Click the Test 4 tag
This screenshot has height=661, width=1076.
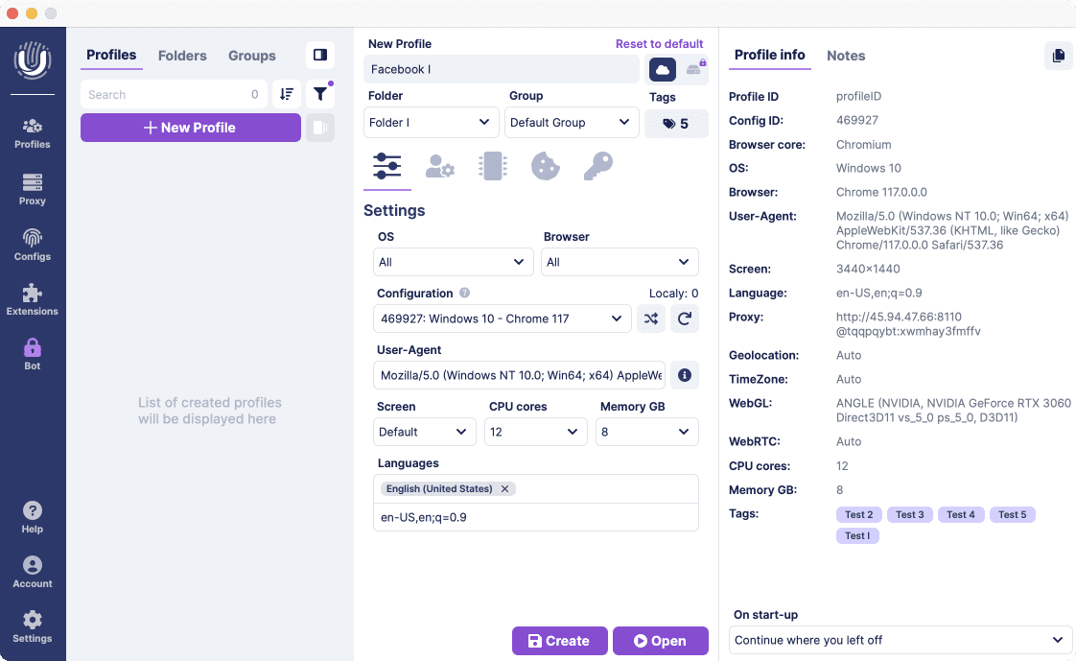(960, 514)
